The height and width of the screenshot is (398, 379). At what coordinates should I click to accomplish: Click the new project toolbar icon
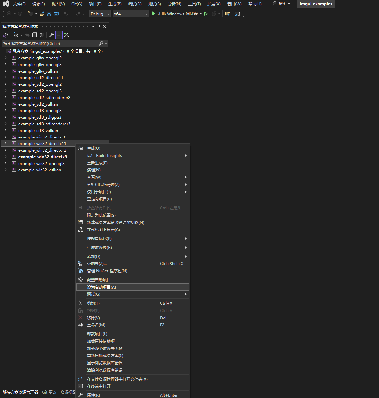click(31, 14)
